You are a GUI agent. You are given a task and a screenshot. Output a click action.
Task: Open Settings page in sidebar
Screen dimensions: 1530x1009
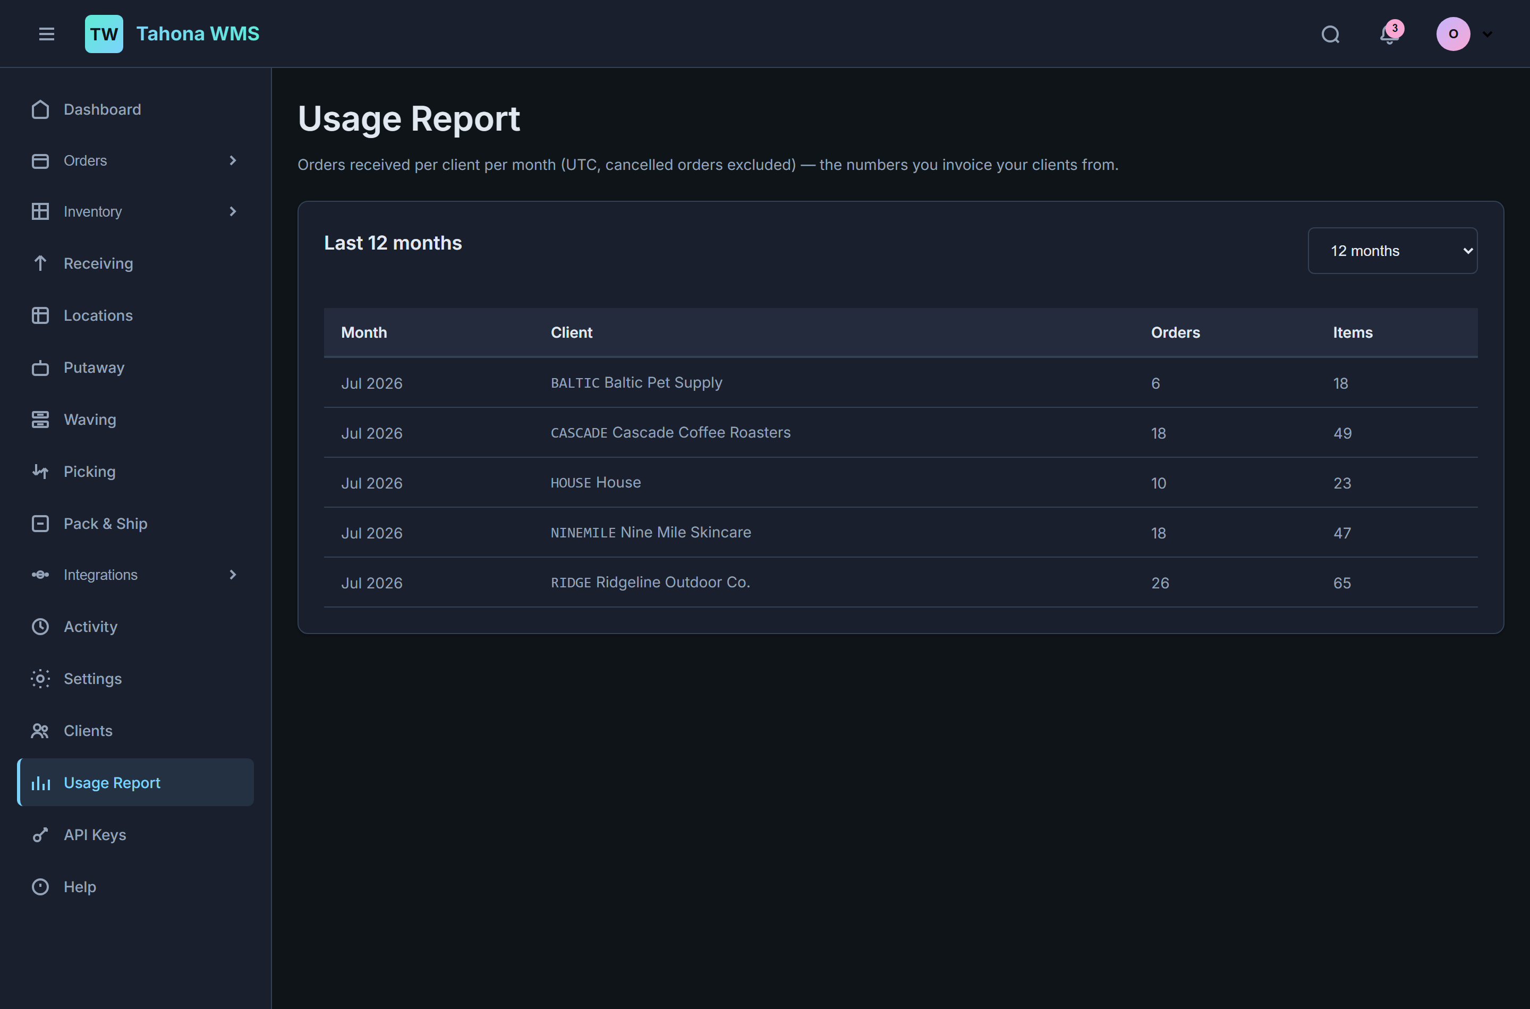(x=135, y=679)
